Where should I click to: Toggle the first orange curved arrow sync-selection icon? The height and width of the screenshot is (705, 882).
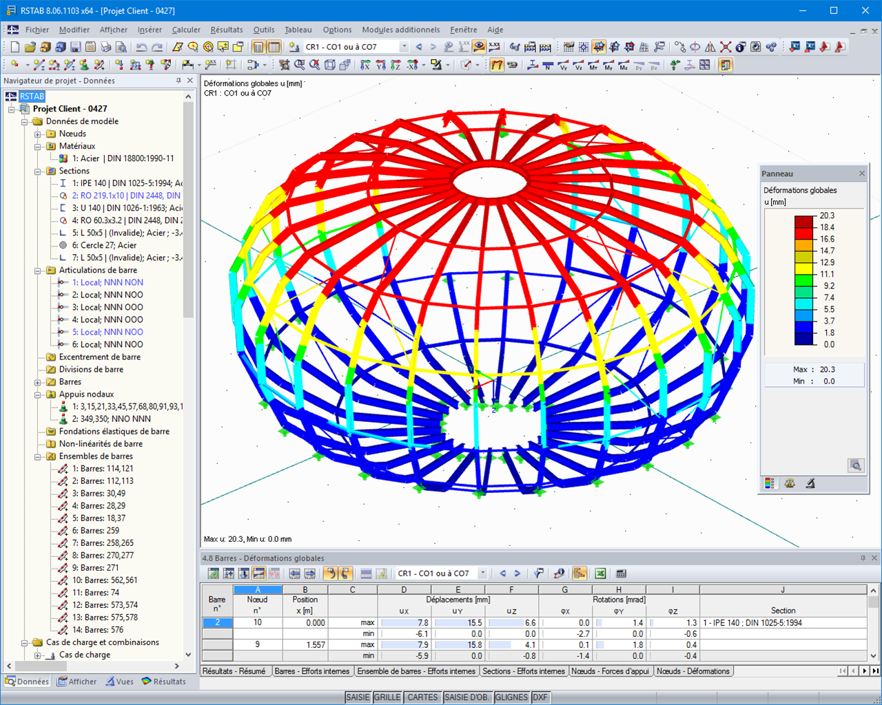pyautogui.click(x=332, y=574)
